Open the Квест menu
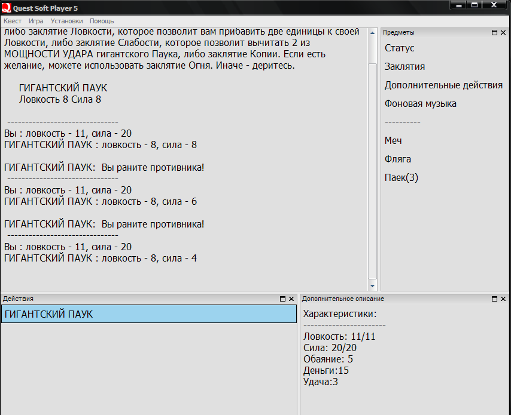Image resolution: width=511 pixels, height=415 pixels. click(13, 21)
